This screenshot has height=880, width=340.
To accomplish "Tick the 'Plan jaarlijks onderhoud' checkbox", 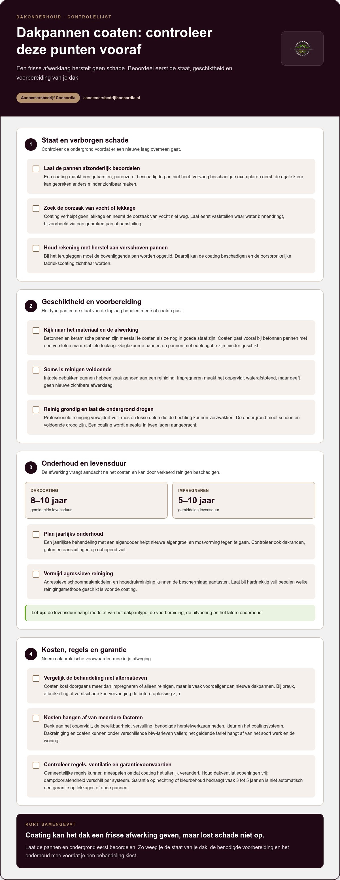I will 36,534.
